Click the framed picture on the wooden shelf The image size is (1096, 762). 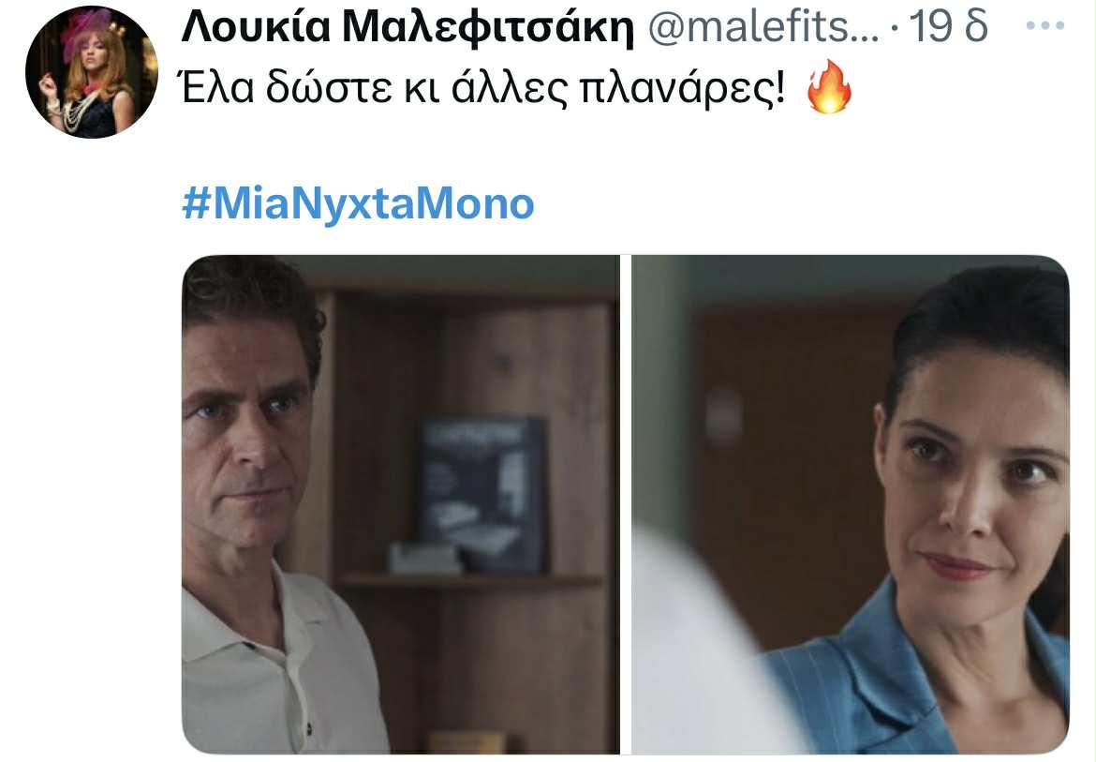click(x=484, y=493)
